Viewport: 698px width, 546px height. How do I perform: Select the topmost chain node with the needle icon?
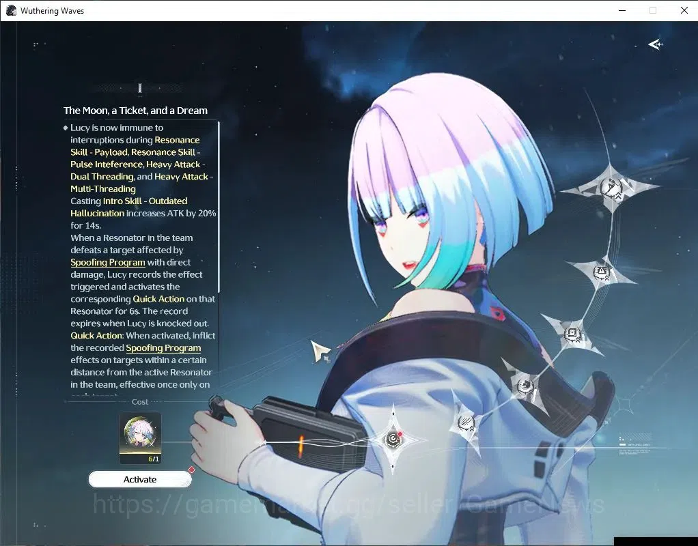pyautogui.click(x=611, y=188)
